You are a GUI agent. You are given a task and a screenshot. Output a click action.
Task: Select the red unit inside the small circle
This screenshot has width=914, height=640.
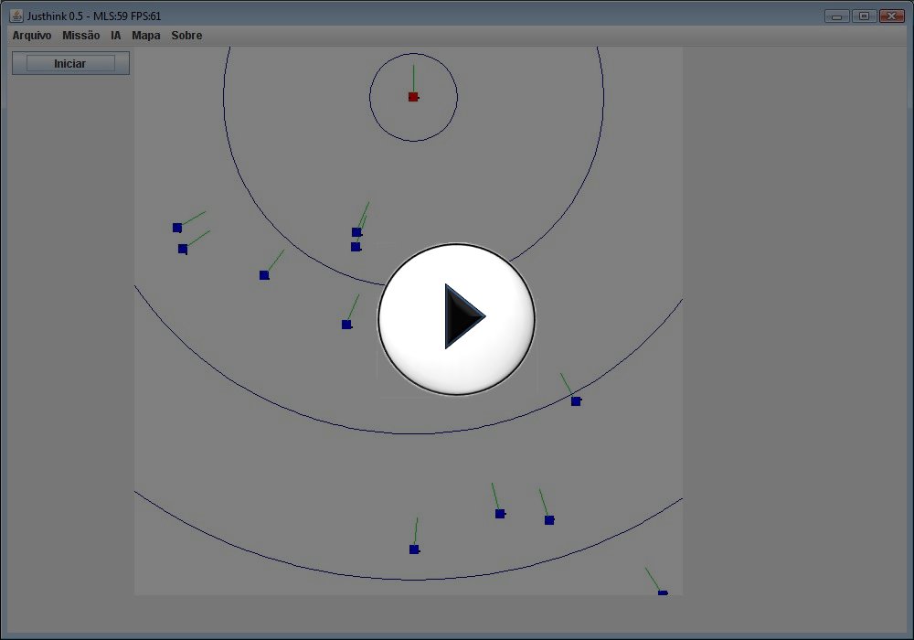413,97
